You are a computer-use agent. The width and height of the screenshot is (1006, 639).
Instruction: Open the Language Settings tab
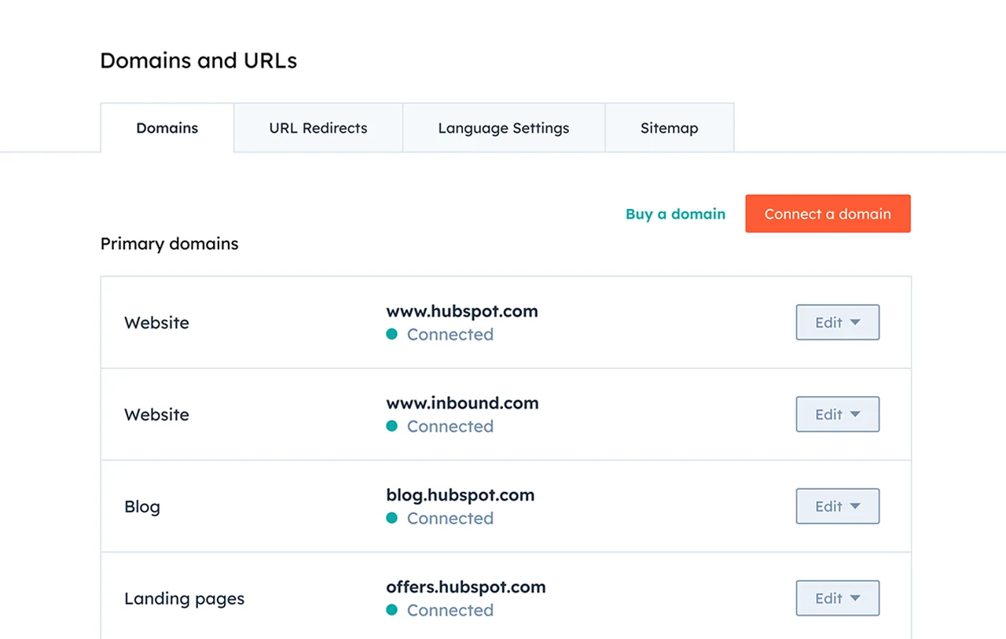pyautogui.click(x=504, y=128)
